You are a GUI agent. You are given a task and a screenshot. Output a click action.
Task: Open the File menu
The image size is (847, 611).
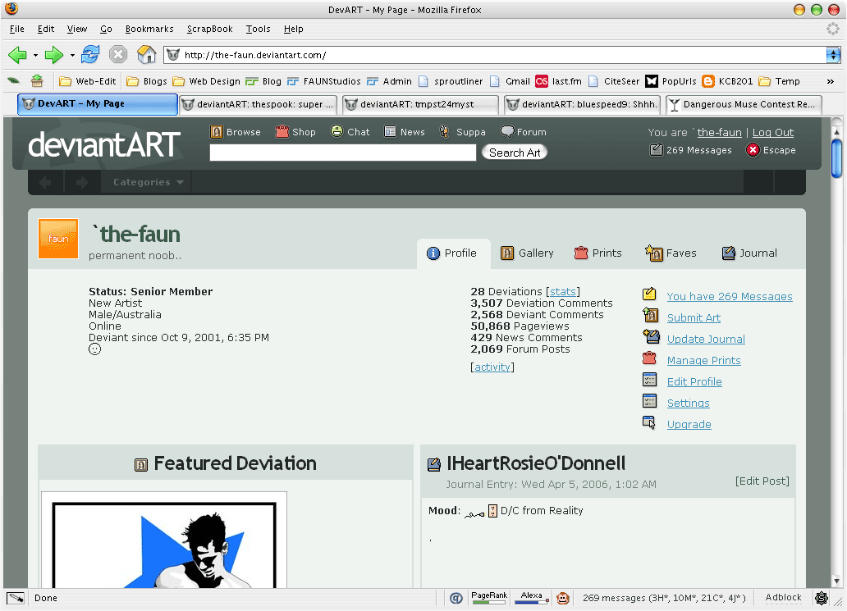point(16,29)
